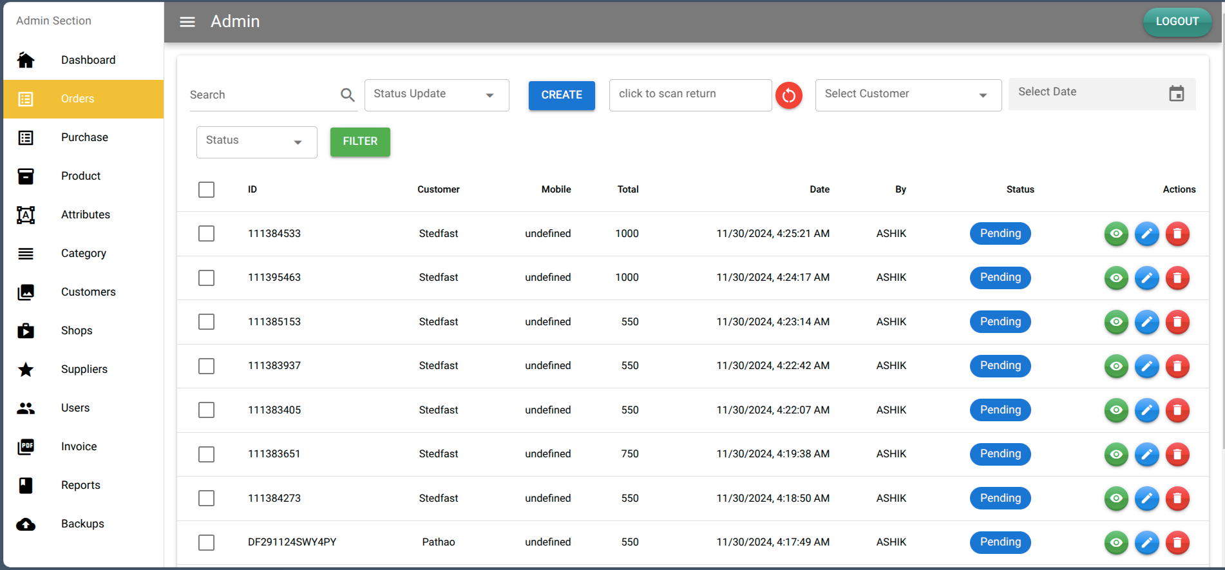Click the red scan return refresh icon
1225x570 pixels.
point(788,96)
